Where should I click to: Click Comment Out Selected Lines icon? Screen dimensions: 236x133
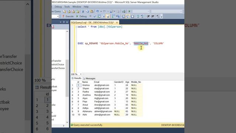tap(138, 16)
